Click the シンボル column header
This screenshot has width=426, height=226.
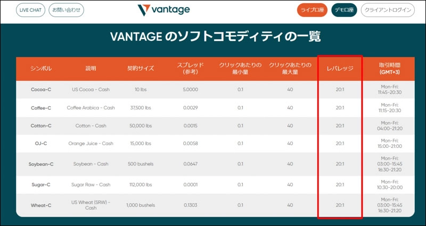[x=41, y=69]
